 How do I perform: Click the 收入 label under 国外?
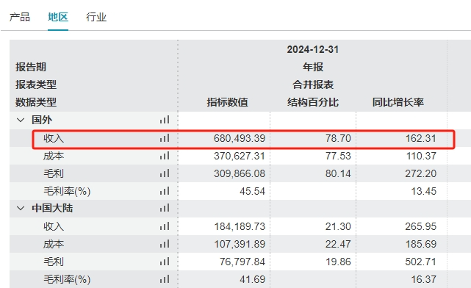point(54,138)
